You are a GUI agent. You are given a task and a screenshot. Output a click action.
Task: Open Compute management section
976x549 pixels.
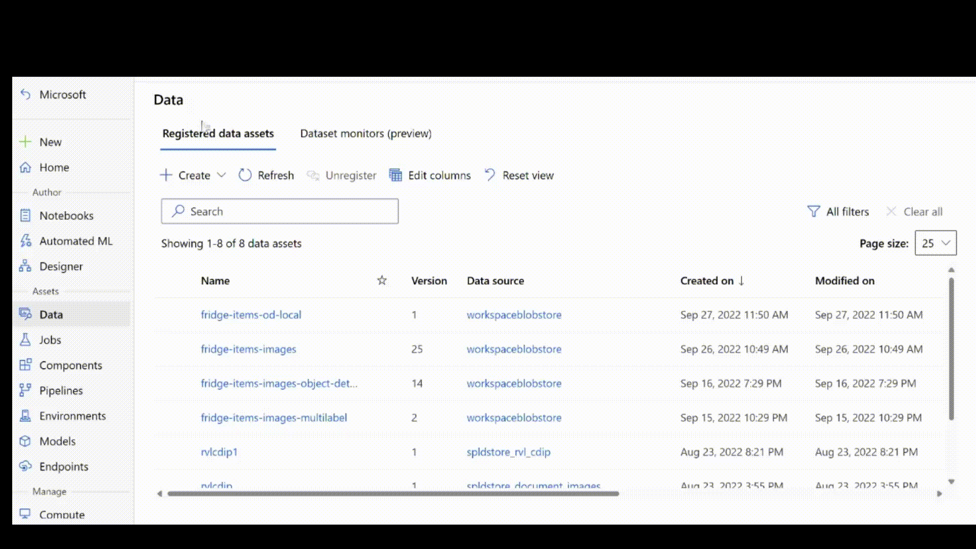coord(62,514)
